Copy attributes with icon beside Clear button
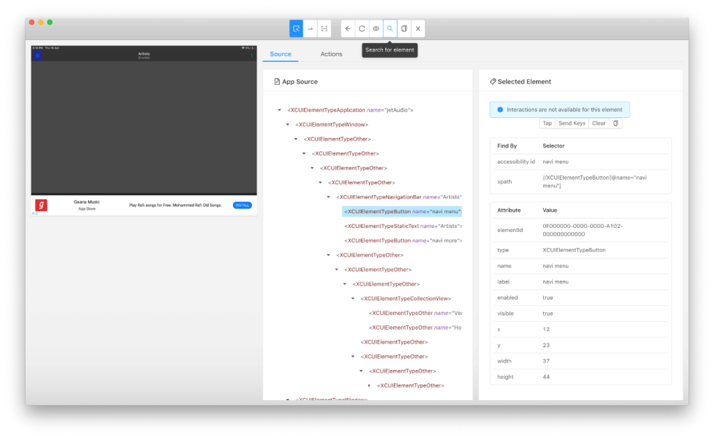 [x=616, y=123]
